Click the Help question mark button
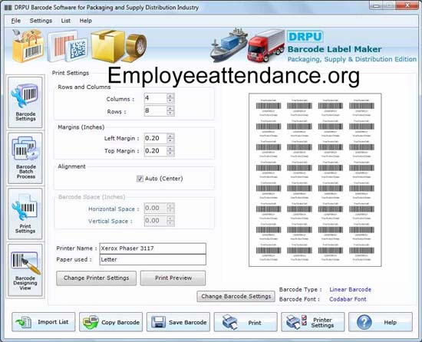Screen dimensions: 422x342 coord(381,322)
